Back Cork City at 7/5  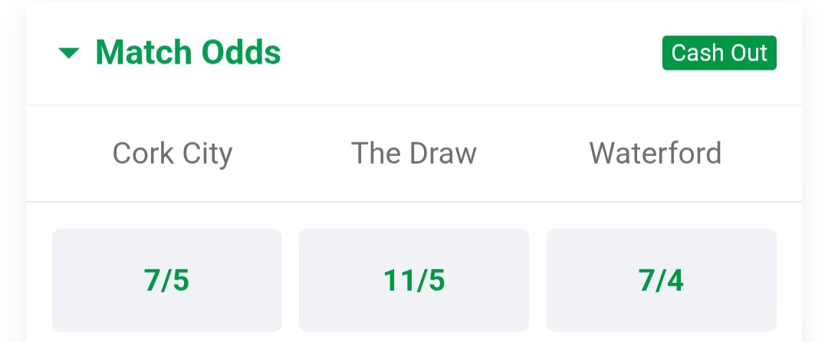167,280
